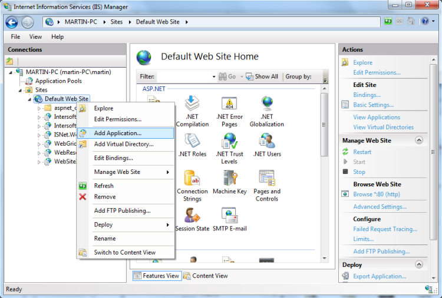Open the .NET Error Pages feature icon
This screenshot has height=298, width=442.
[x=229, y=104]
